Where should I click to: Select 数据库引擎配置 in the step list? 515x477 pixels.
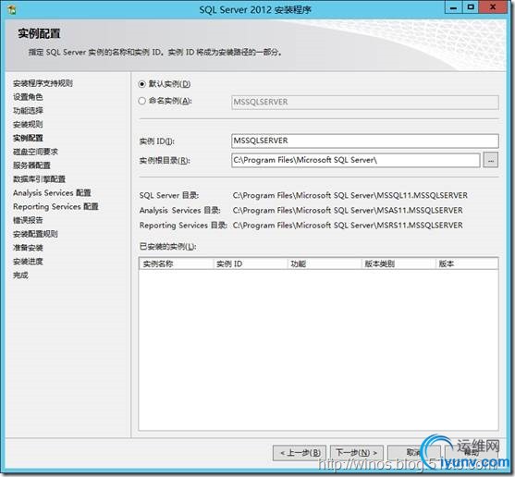click(x=39, y=179)
